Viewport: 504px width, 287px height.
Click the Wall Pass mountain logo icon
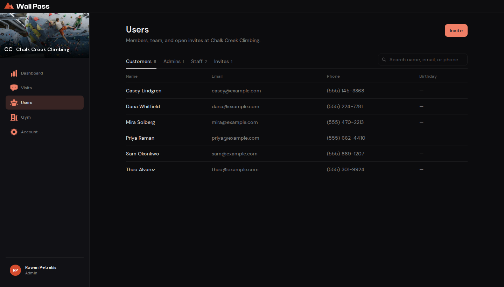point(9,6)
